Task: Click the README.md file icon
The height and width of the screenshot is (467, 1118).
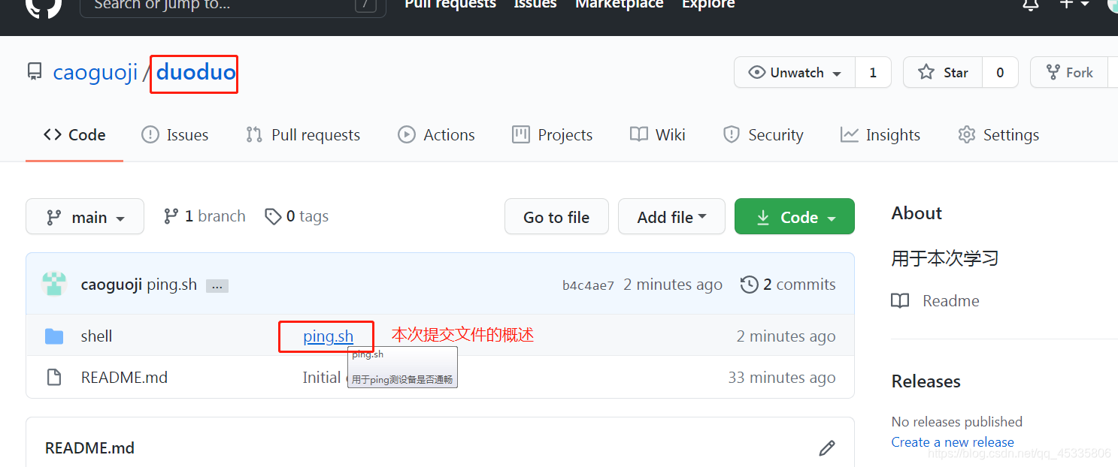Action: (54, 377)
